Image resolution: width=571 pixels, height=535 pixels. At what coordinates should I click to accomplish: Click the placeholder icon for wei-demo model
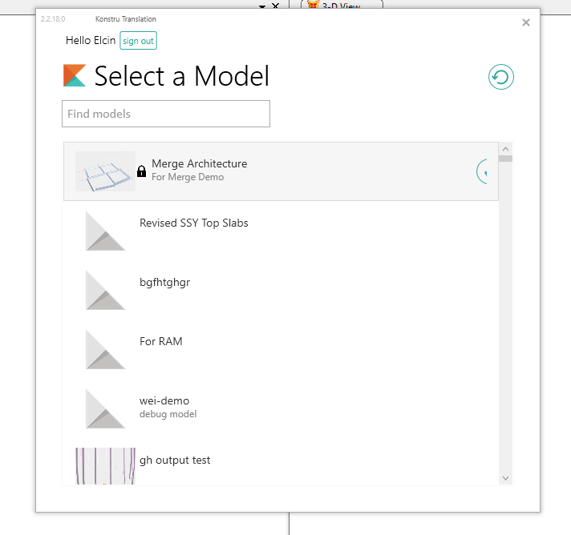tap(105, 408)
